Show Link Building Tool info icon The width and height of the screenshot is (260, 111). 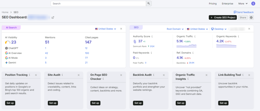pos(243,75)
